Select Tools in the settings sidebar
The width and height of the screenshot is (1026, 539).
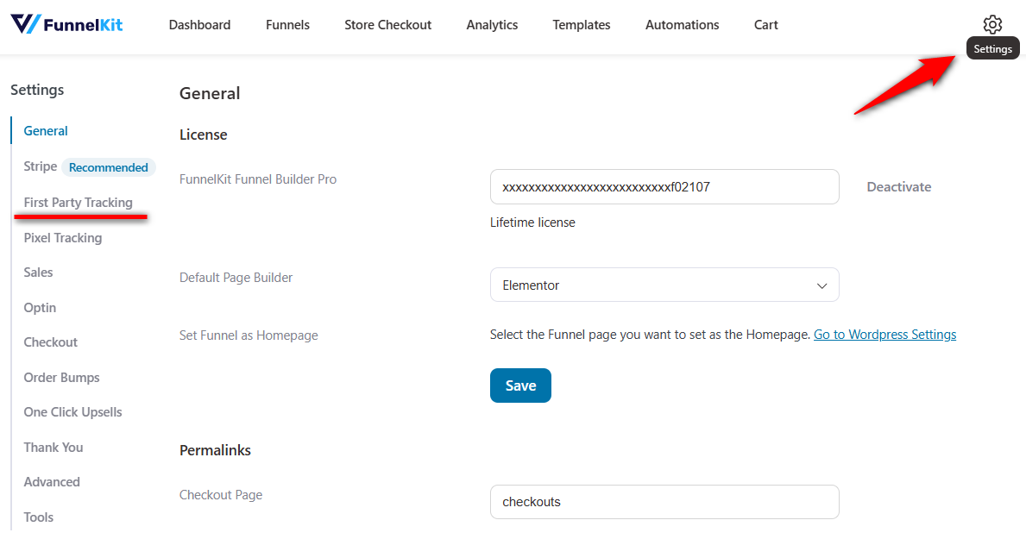coord(39,517)
